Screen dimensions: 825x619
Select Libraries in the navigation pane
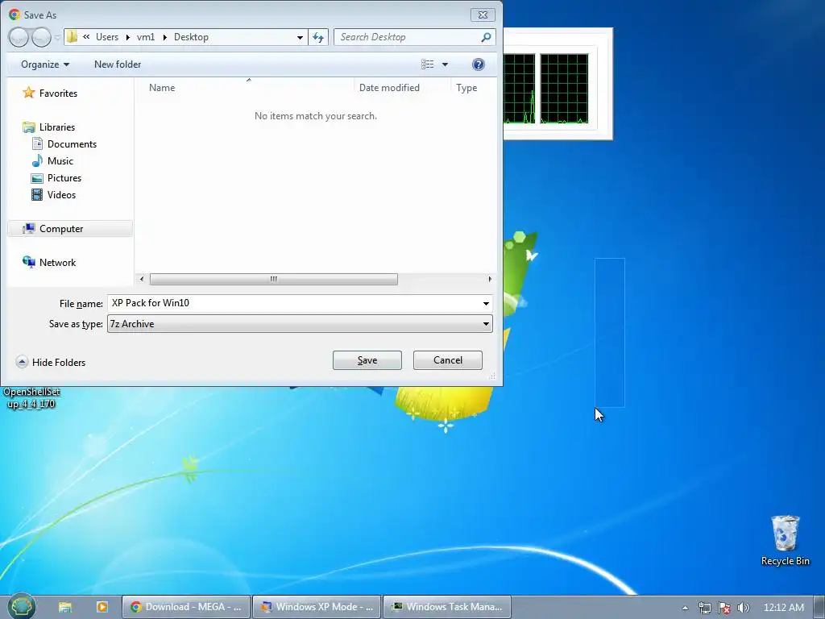pyautogui.click(x=57, y=127)
